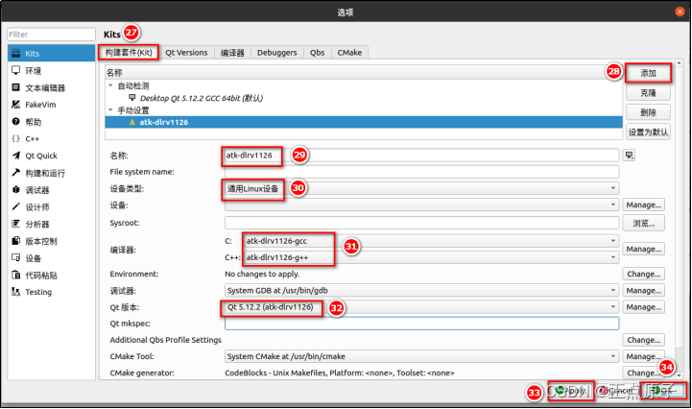
Task: Switch to the Debuggers tab
Action: (x=277, y=53)
